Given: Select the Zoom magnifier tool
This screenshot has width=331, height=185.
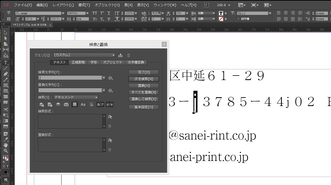Looking at the screenshot, I should point(5,151).
